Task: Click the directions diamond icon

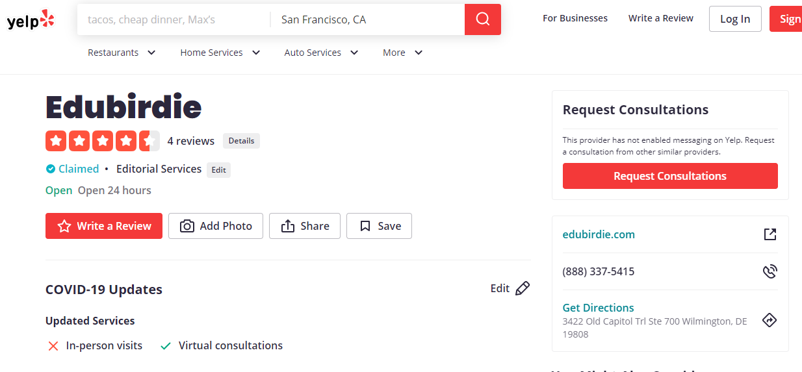Action: (x=770, y=320)
